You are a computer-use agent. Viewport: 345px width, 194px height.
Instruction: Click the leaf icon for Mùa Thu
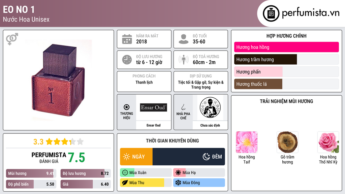click(125, 183)
